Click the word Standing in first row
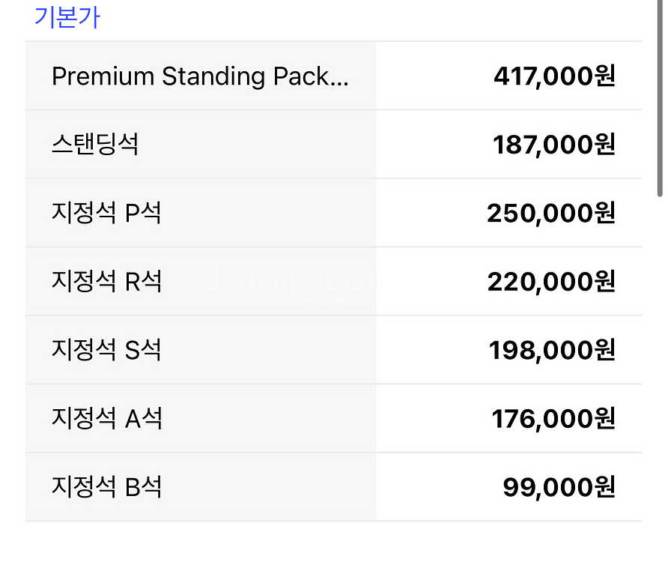 [x=213, y=77]
